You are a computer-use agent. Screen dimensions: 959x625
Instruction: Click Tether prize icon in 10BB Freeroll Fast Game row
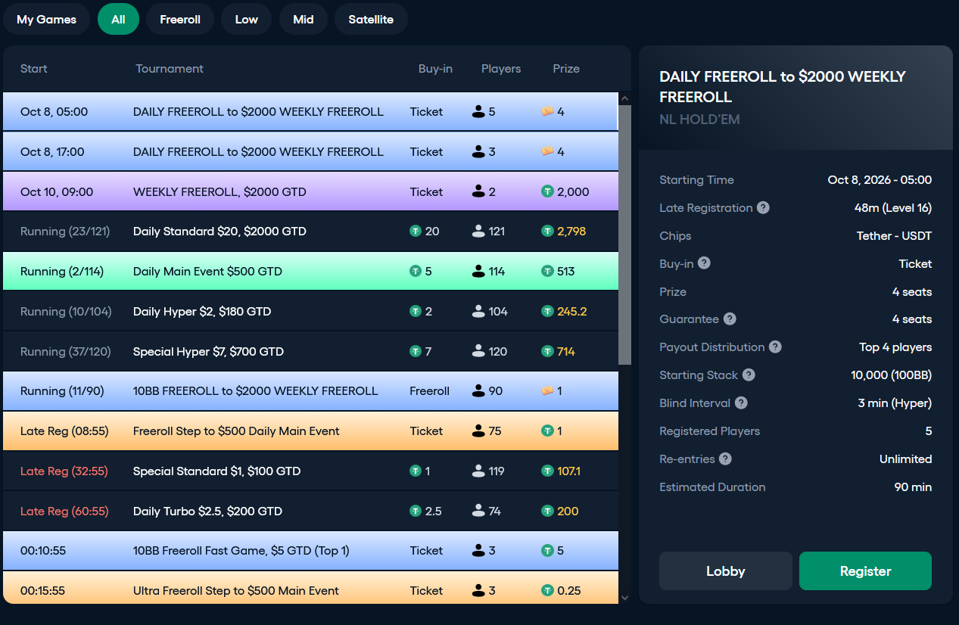547,551
